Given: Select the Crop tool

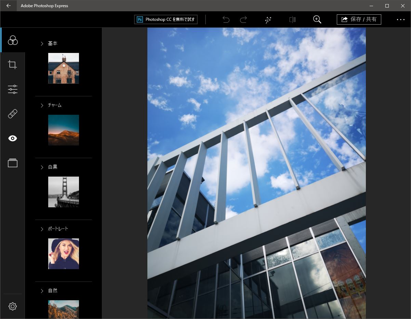Looking at the screenshot, I should (13, 65).
